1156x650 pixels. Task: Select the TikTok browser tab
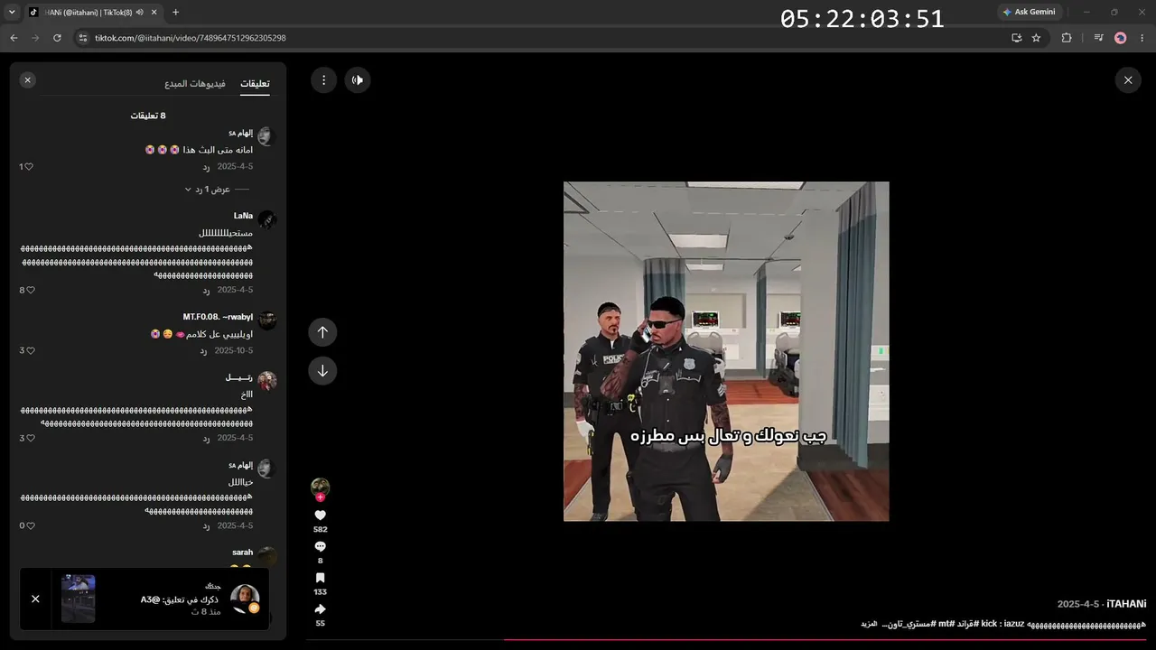93,12
